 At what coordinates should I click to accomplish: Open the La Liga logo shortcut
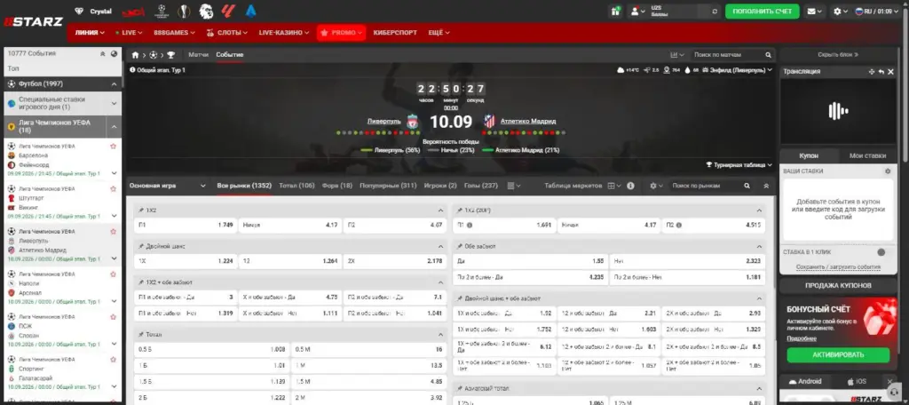[228, 11]
